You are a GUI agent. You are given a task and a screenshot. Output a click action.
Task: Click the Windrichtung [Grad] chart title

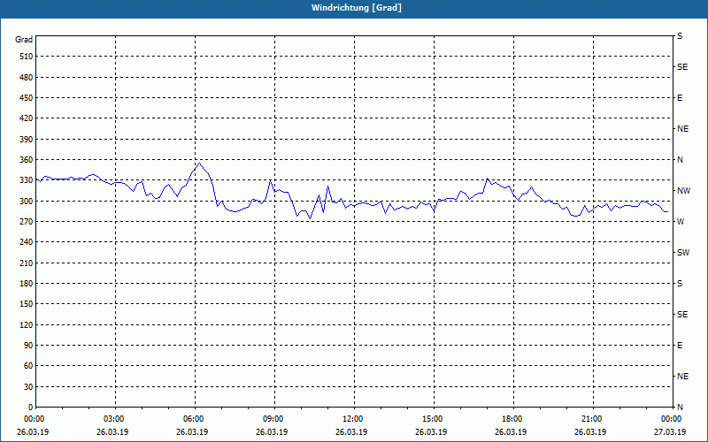click(357, 8)
